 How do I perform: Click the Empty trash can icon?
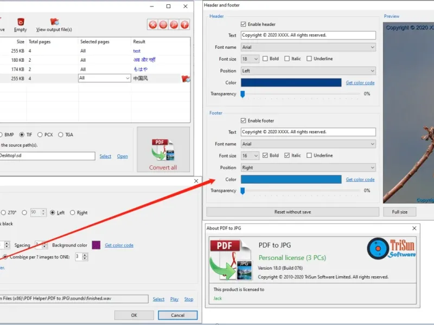(21, 22)
